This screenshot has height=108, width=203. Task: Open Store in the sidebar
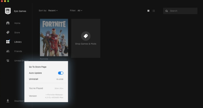[17, 33]
